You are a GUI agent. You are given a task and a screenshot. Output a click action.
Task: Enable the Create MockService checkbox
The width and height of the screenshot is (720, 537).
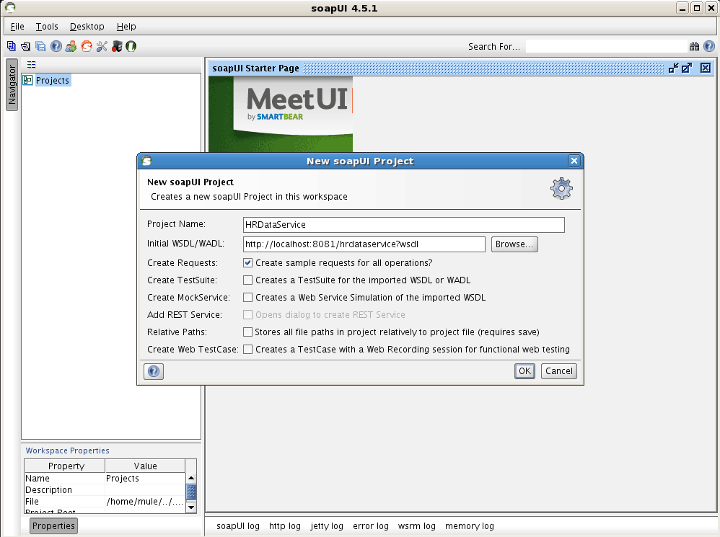248,298
